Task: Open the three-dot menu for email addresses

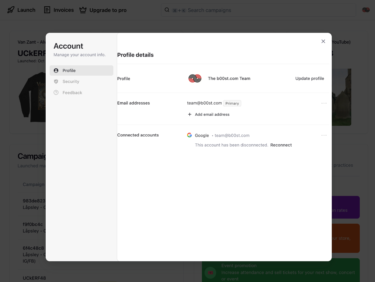Action: 324,103
